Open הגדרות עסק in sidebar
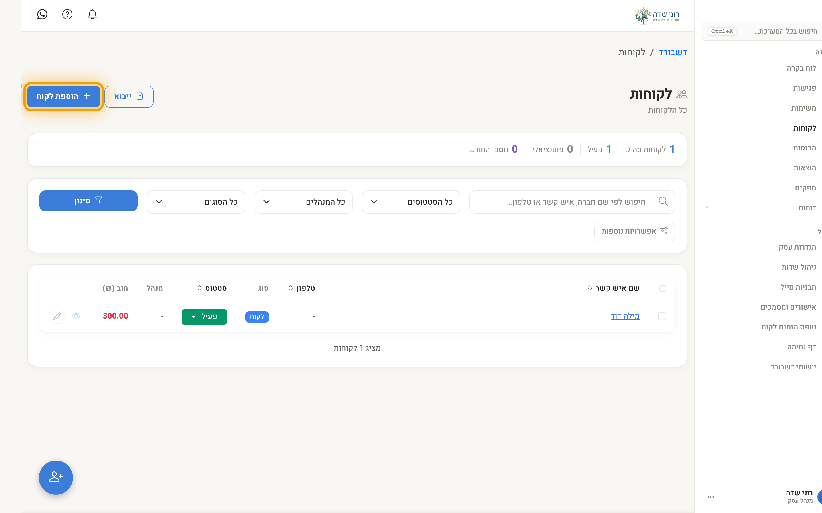 click(x=797, y=247)
